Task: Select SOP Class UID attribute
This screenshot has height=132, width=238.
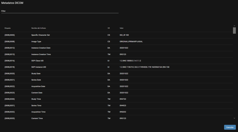Action: pyautogui.click(x=38, y=61)
